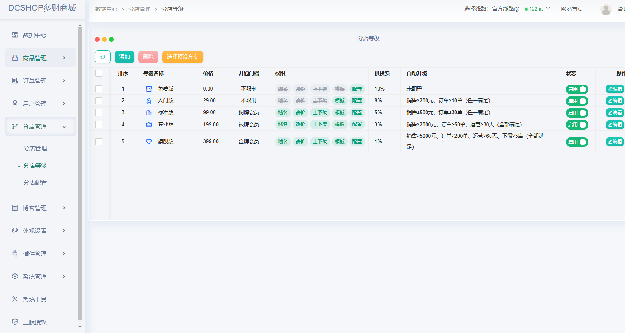Toggle 启用 switch for 入门版

pyautogui.click(x=577, y=101)
